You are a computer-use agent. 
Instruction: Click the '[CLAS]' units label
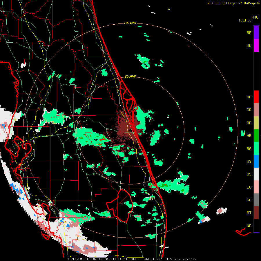[x=245, y=20]
